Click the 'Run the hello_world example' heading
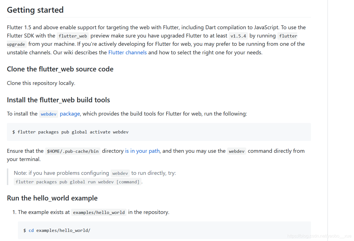The height and width of the screenshot is (241, 354). pos(52,198)
